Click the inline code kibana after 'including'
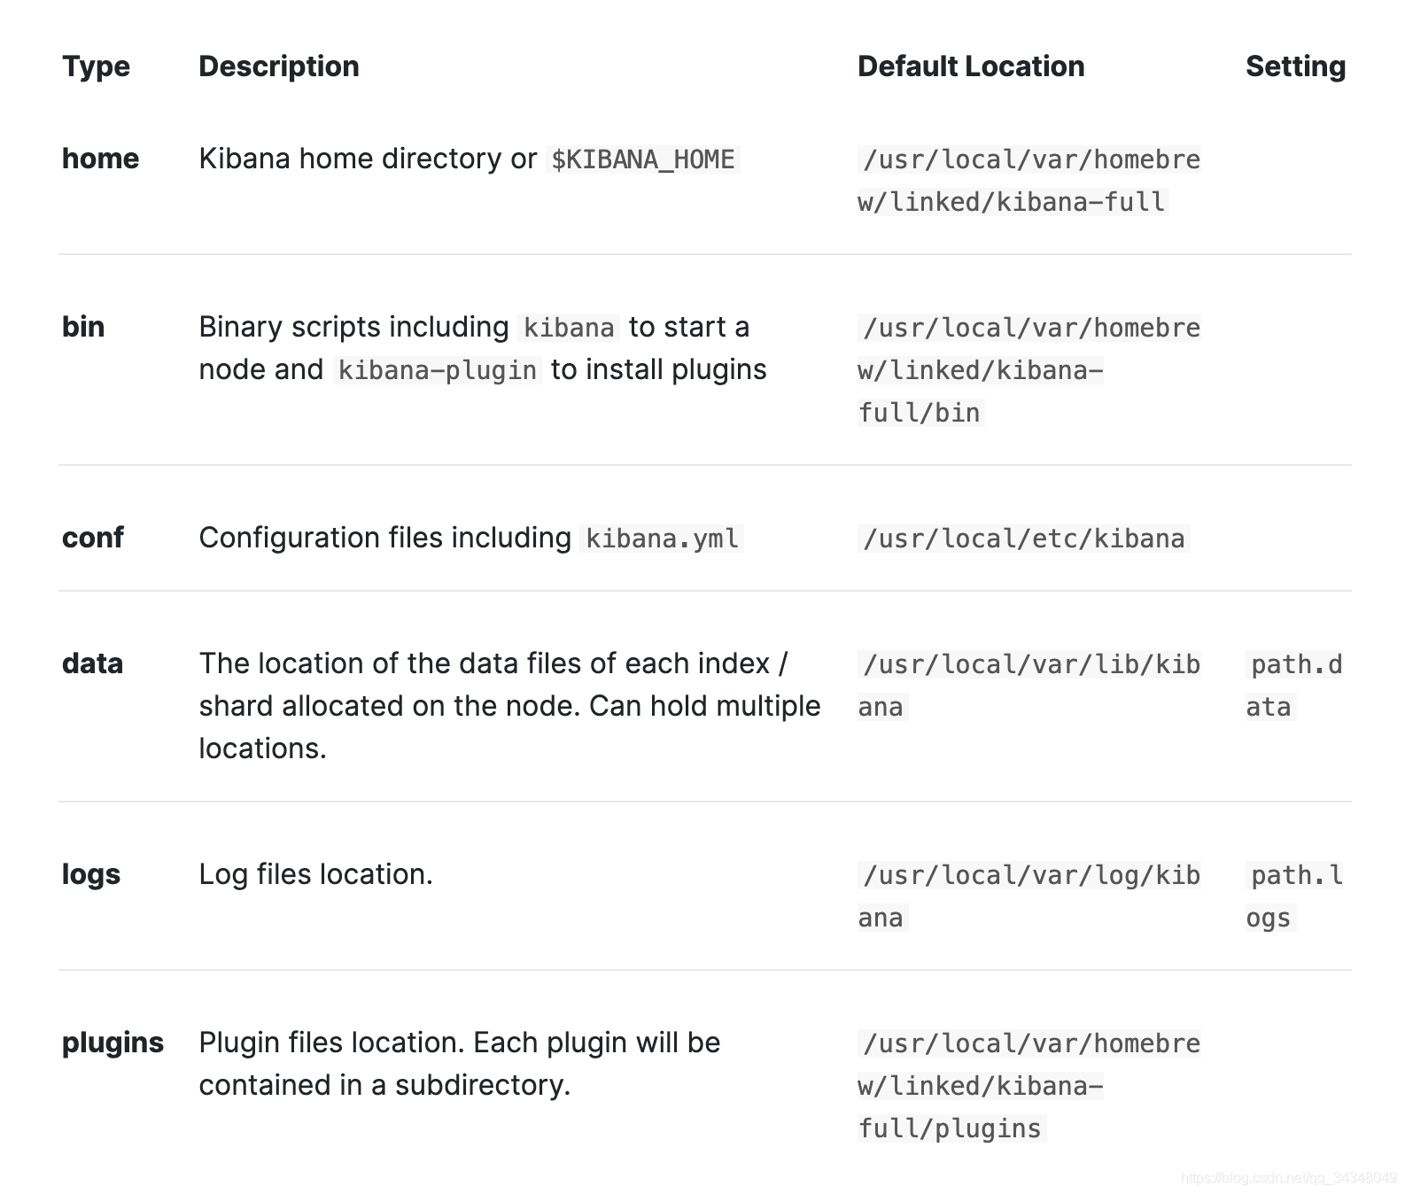 pyautogui.click(x=569, y=328)
